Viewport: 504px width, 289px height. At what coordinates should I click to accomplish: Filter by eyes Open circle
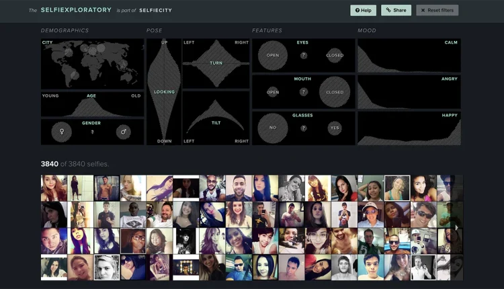click(273, 55)
